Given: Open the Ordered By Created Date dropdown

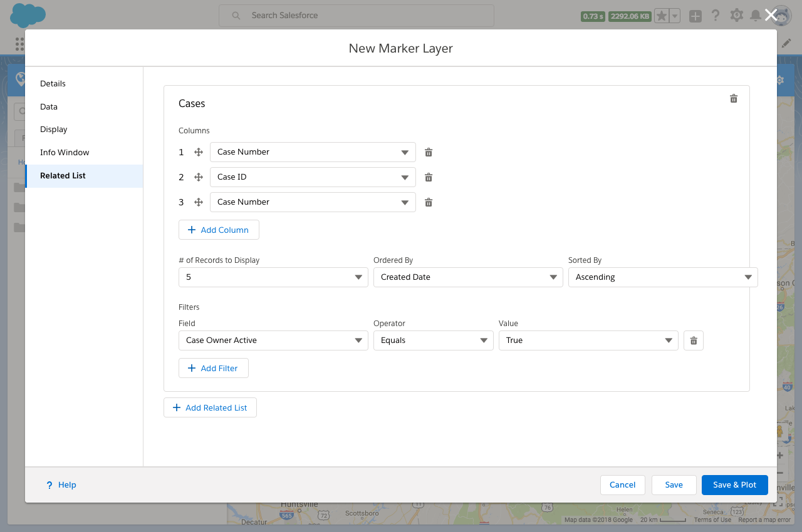Looking at the screenshot, I should [468, 277].
